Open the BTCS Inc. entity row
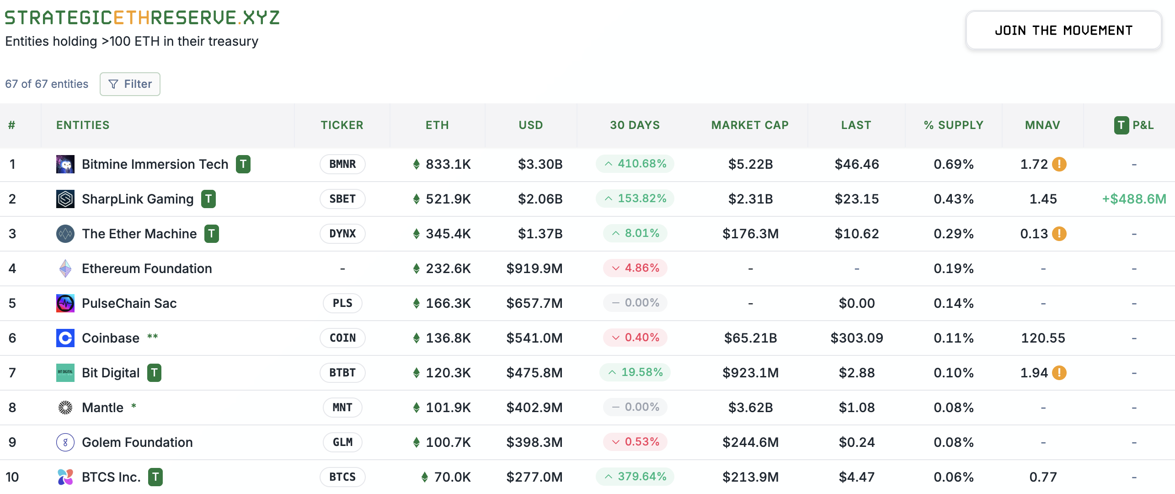This screenshot has height=494, width=1175. pos(111,477)
